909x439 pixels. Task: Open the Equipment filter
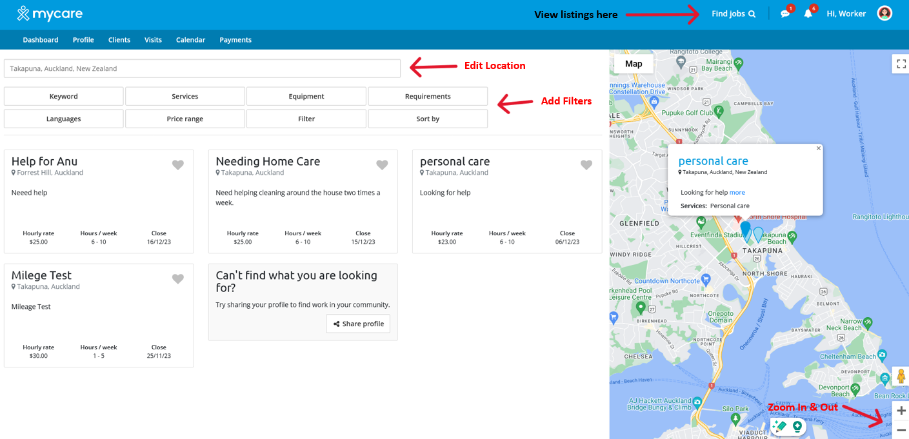306,96
